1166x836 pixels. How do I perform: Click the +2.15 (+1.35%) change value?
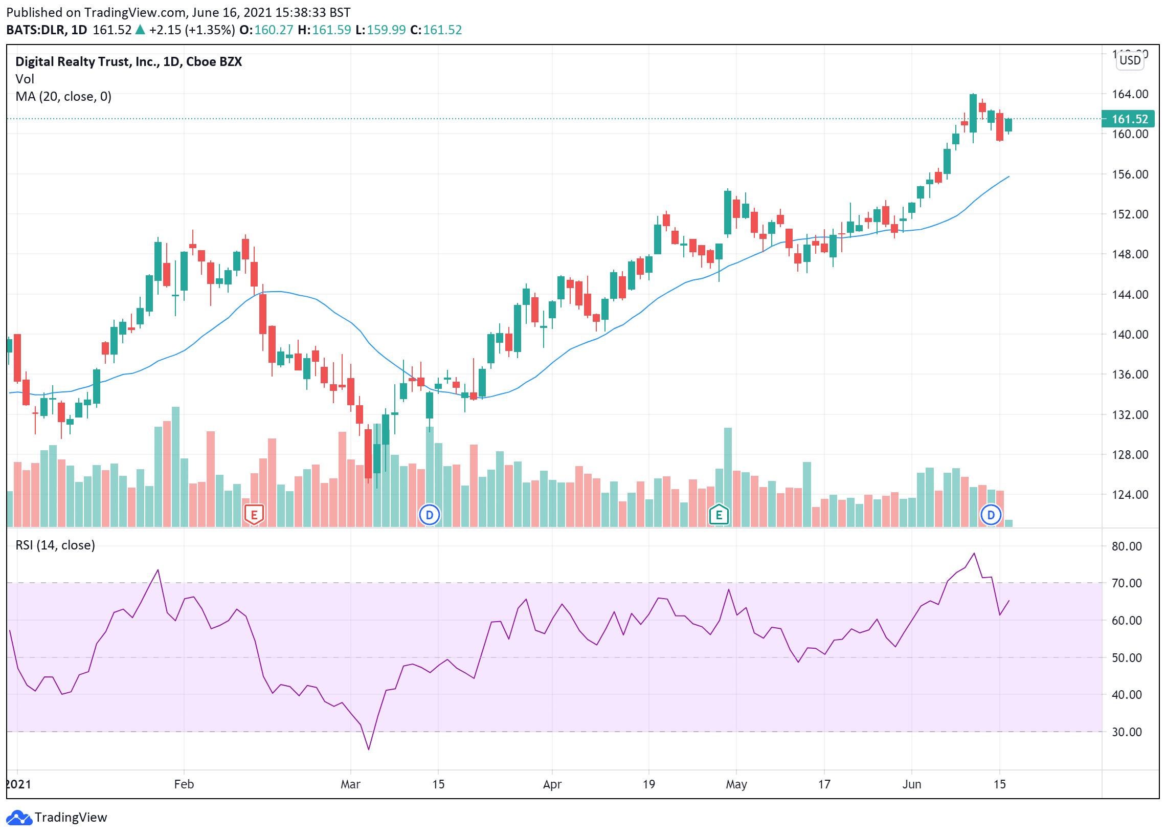[x=192, y=30]
